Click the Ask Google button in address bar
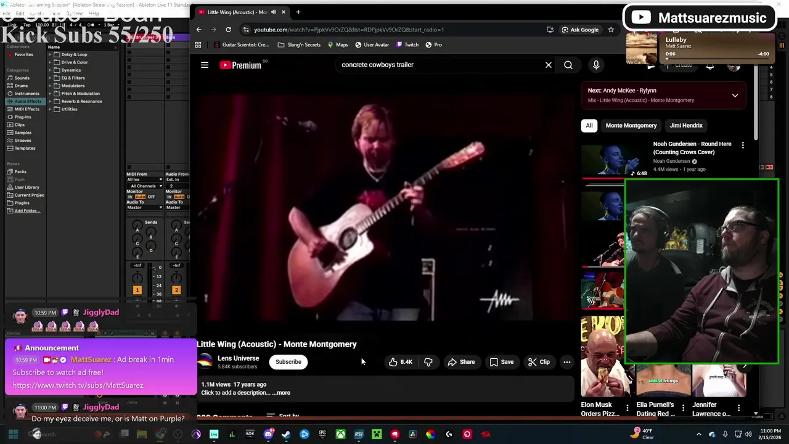The height and width of the screenshot is (444, 789). coord(579,30)
